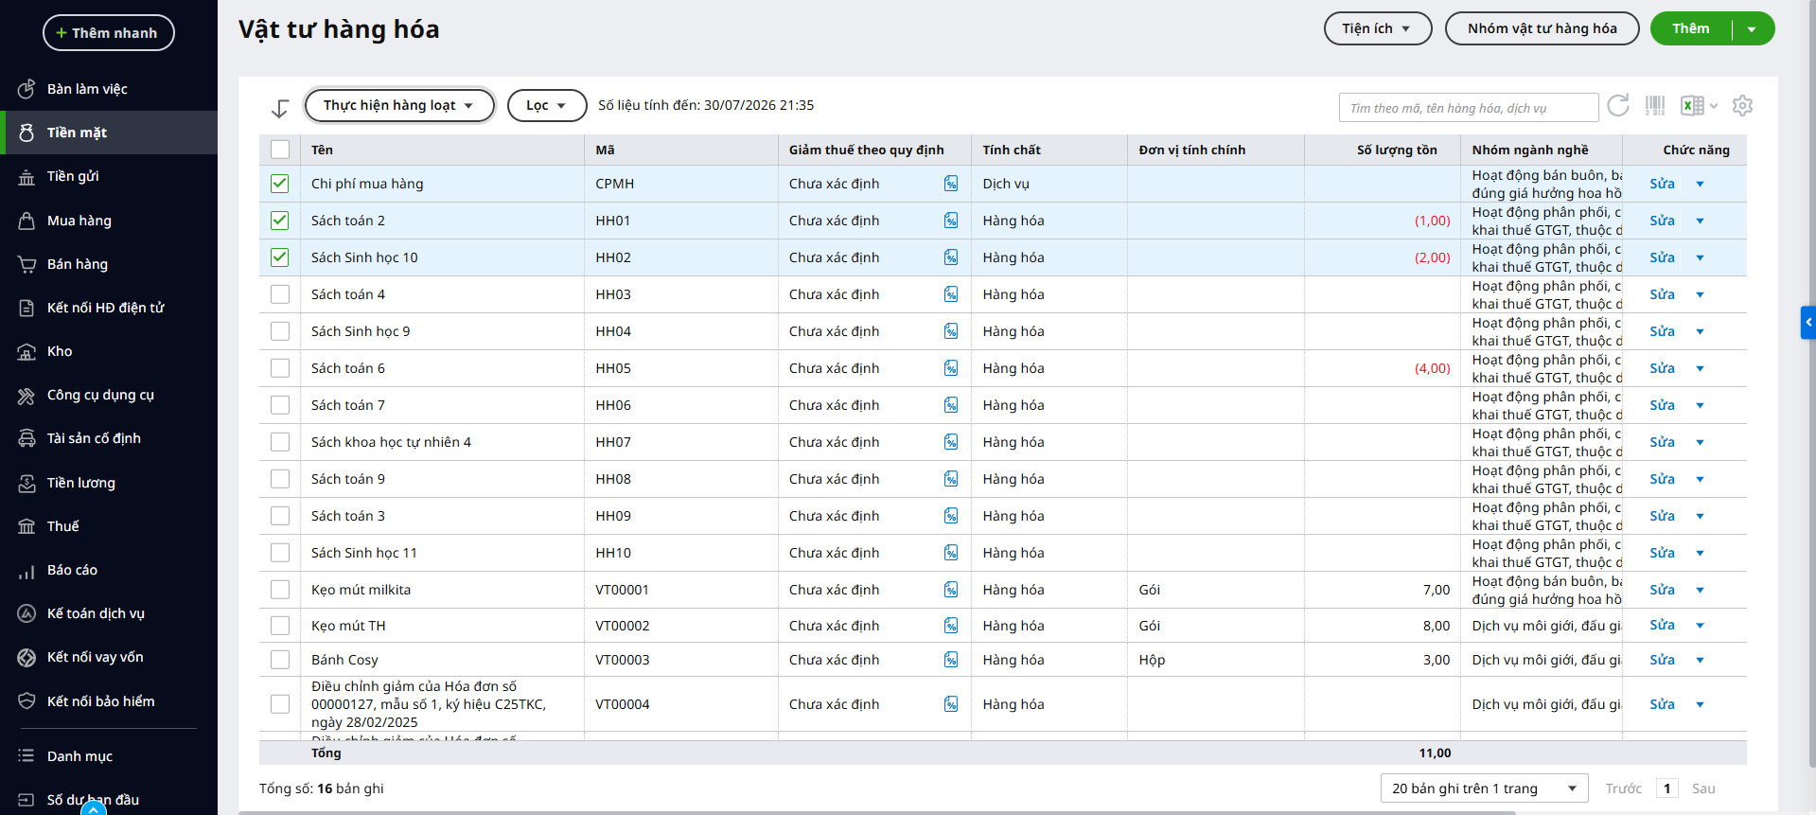This screenshot has width=1816, height=815.
Task: Check the Sách toán 4 row
Action: point(280,294)
